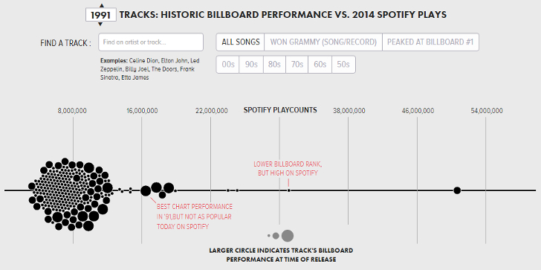Screen dimensions: 541x270
Task: Switch to the 90s decade tab
Action: (x=251, y=65)
